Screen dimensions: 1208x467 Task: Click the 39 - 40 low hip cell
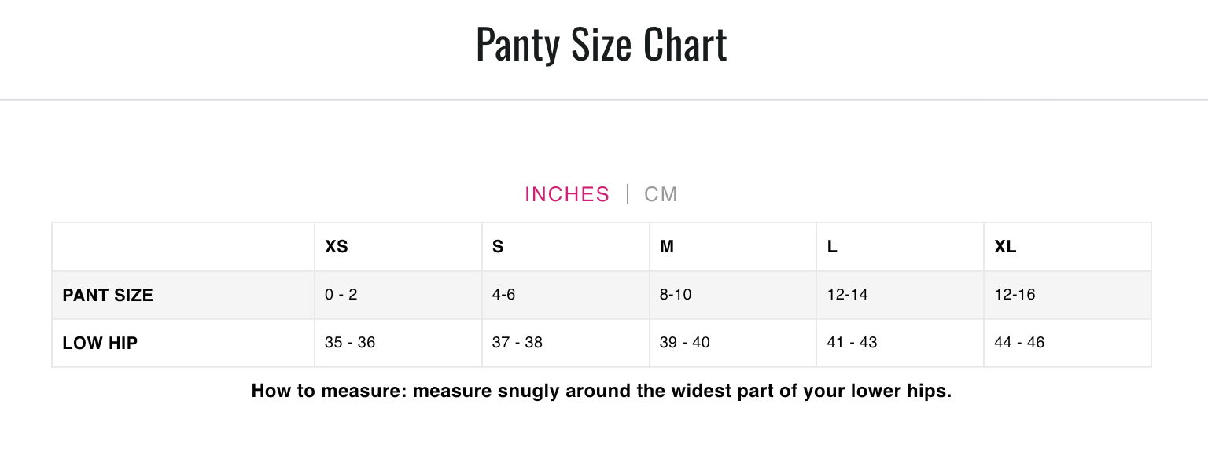[x=733, y=344]
